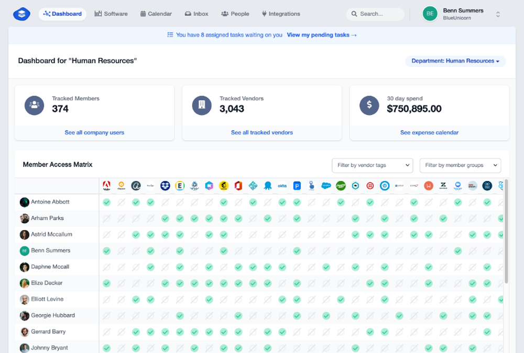Select the Okta vendor icon

(282, 186)
